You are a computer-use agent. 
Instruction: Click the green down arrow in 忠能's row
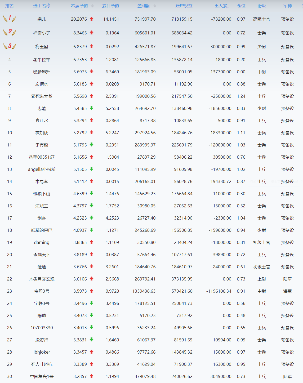(91, 108)
